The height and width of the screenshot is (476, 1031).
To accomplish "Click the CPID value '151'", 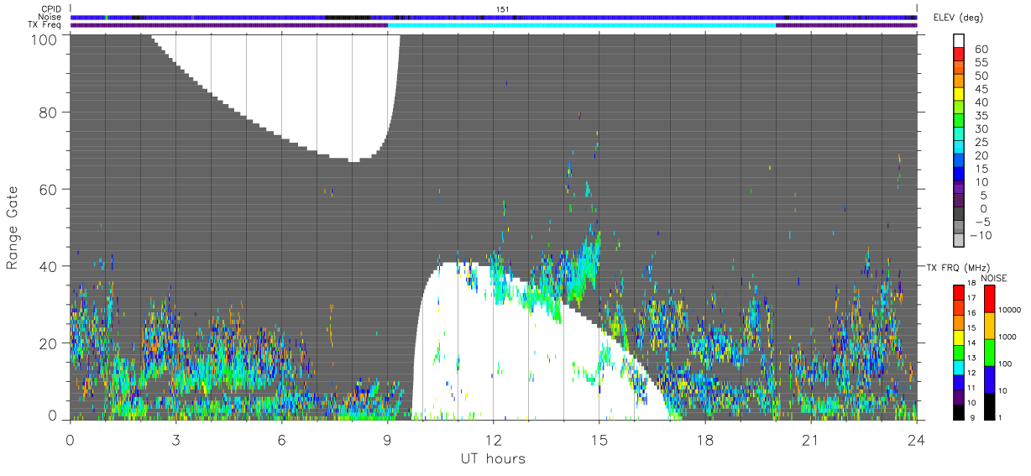I will pyautogui.click(x=503, y=9).
